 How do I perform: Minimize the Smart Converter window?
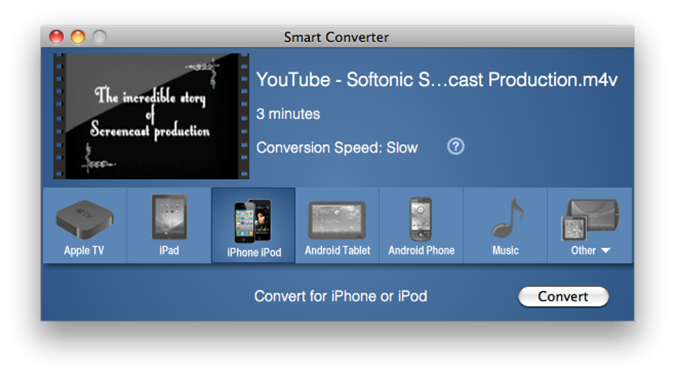pos(78,37)
